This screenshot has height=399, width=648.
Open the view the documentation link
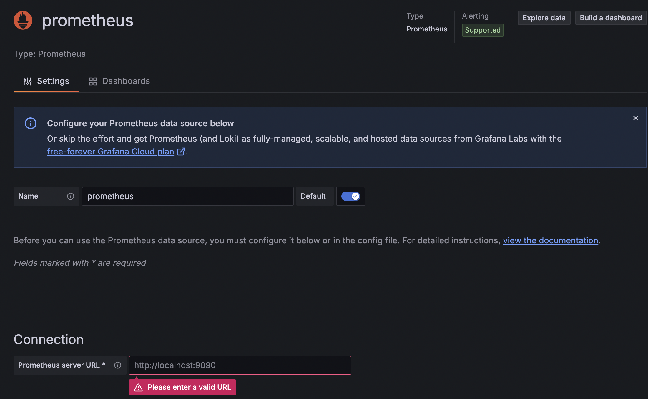coord(551,240)
